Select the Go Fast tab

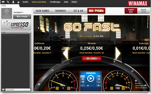[96, 11]
